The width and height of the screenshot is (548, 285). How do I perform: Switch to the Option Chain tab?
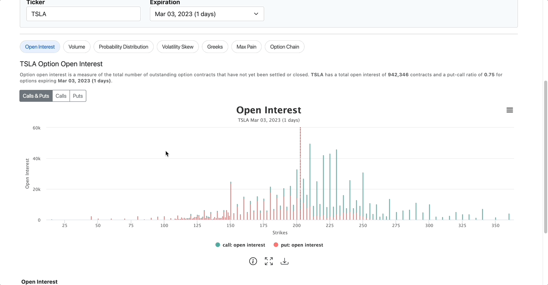[x=284, y=46]
